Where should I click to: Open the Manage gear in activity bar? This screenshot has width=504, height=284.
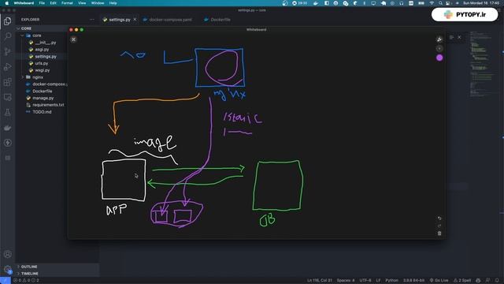point(7,269)
